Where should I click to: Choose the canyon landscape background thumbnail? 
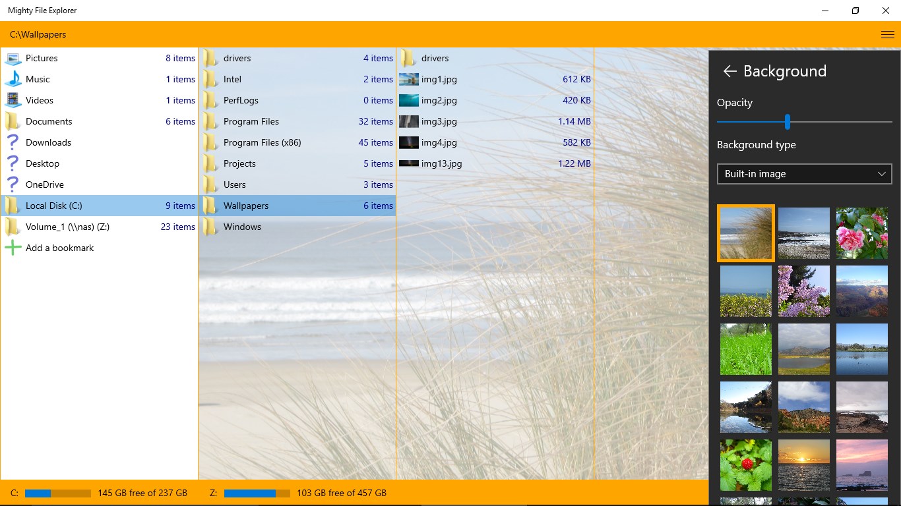click(862, 291)
